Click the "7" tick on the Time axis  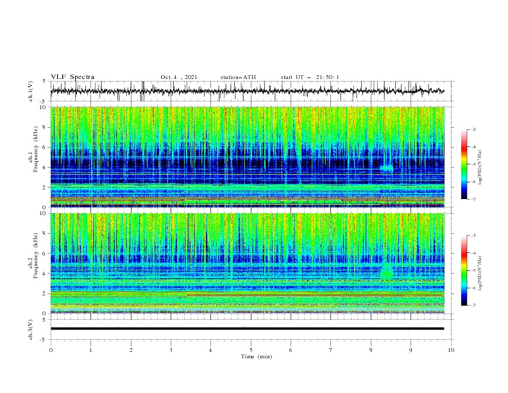(x=331, y=350)
